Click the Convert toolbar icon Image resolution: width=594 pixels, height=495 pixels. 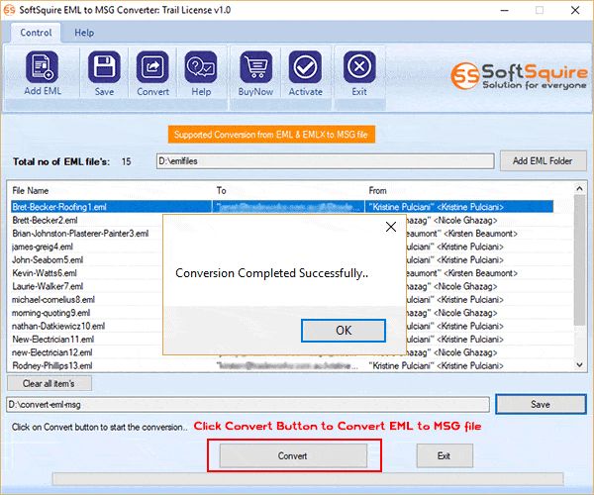(x=152, y=67)
